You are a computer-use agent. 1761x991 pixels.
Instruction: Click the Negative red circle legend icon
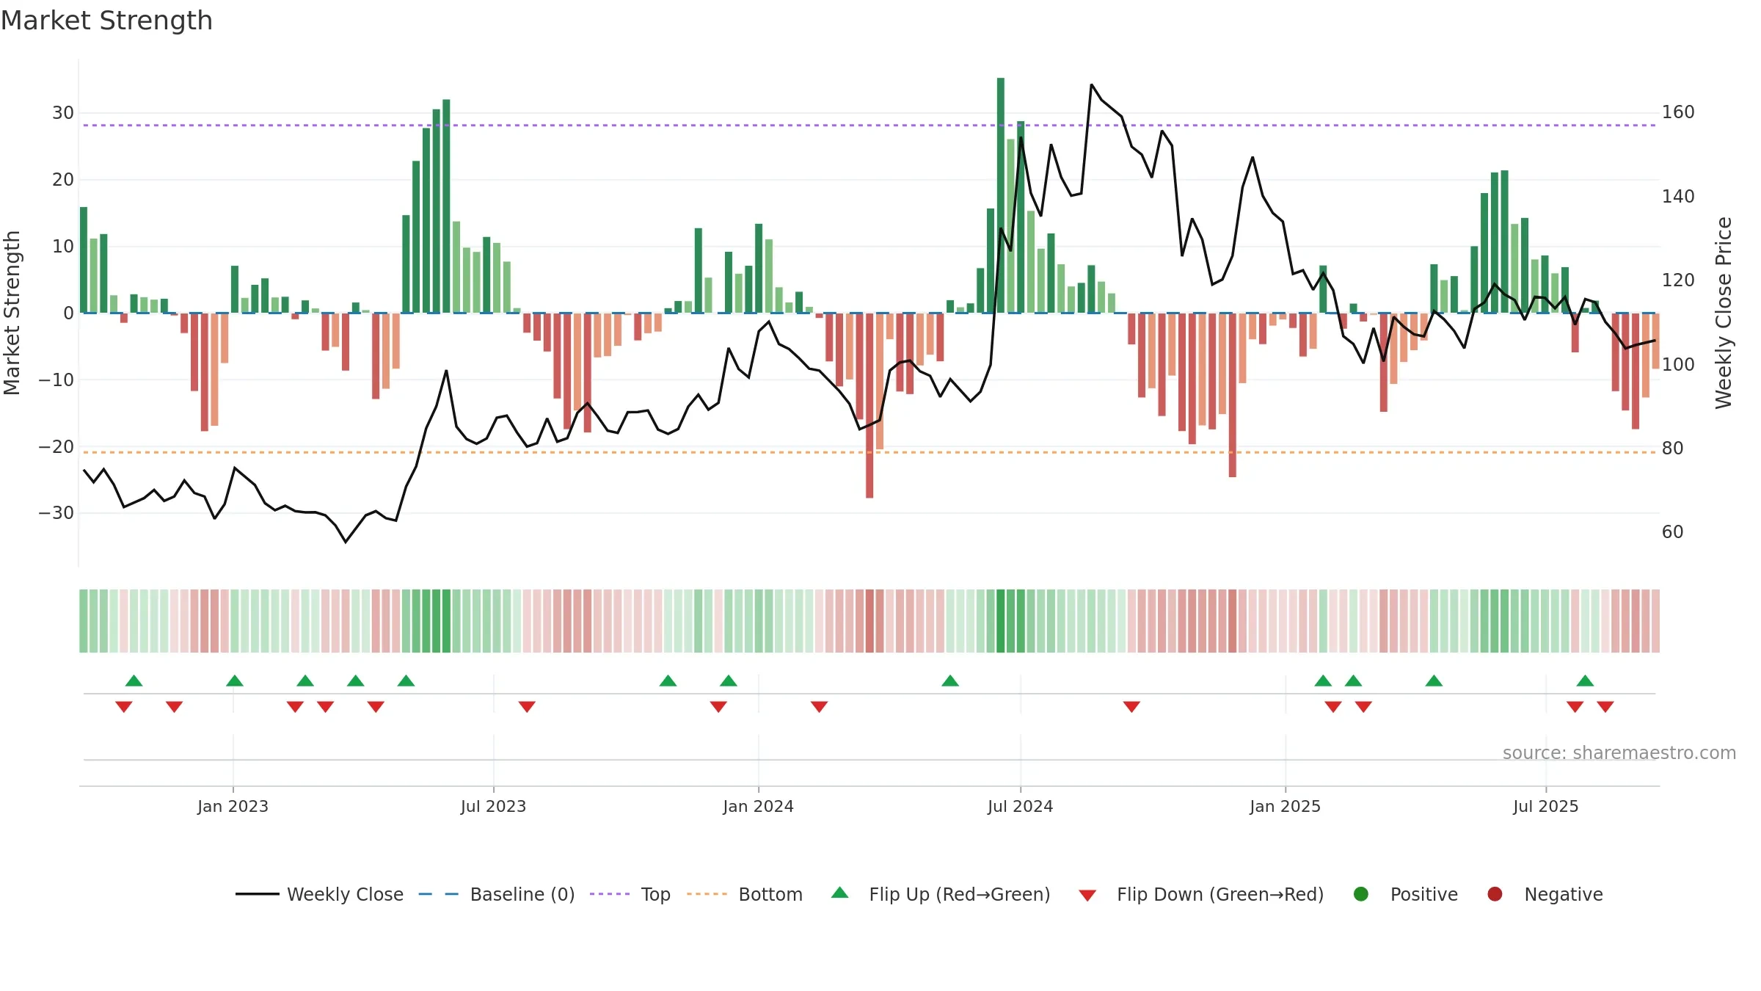[1495, 894]
